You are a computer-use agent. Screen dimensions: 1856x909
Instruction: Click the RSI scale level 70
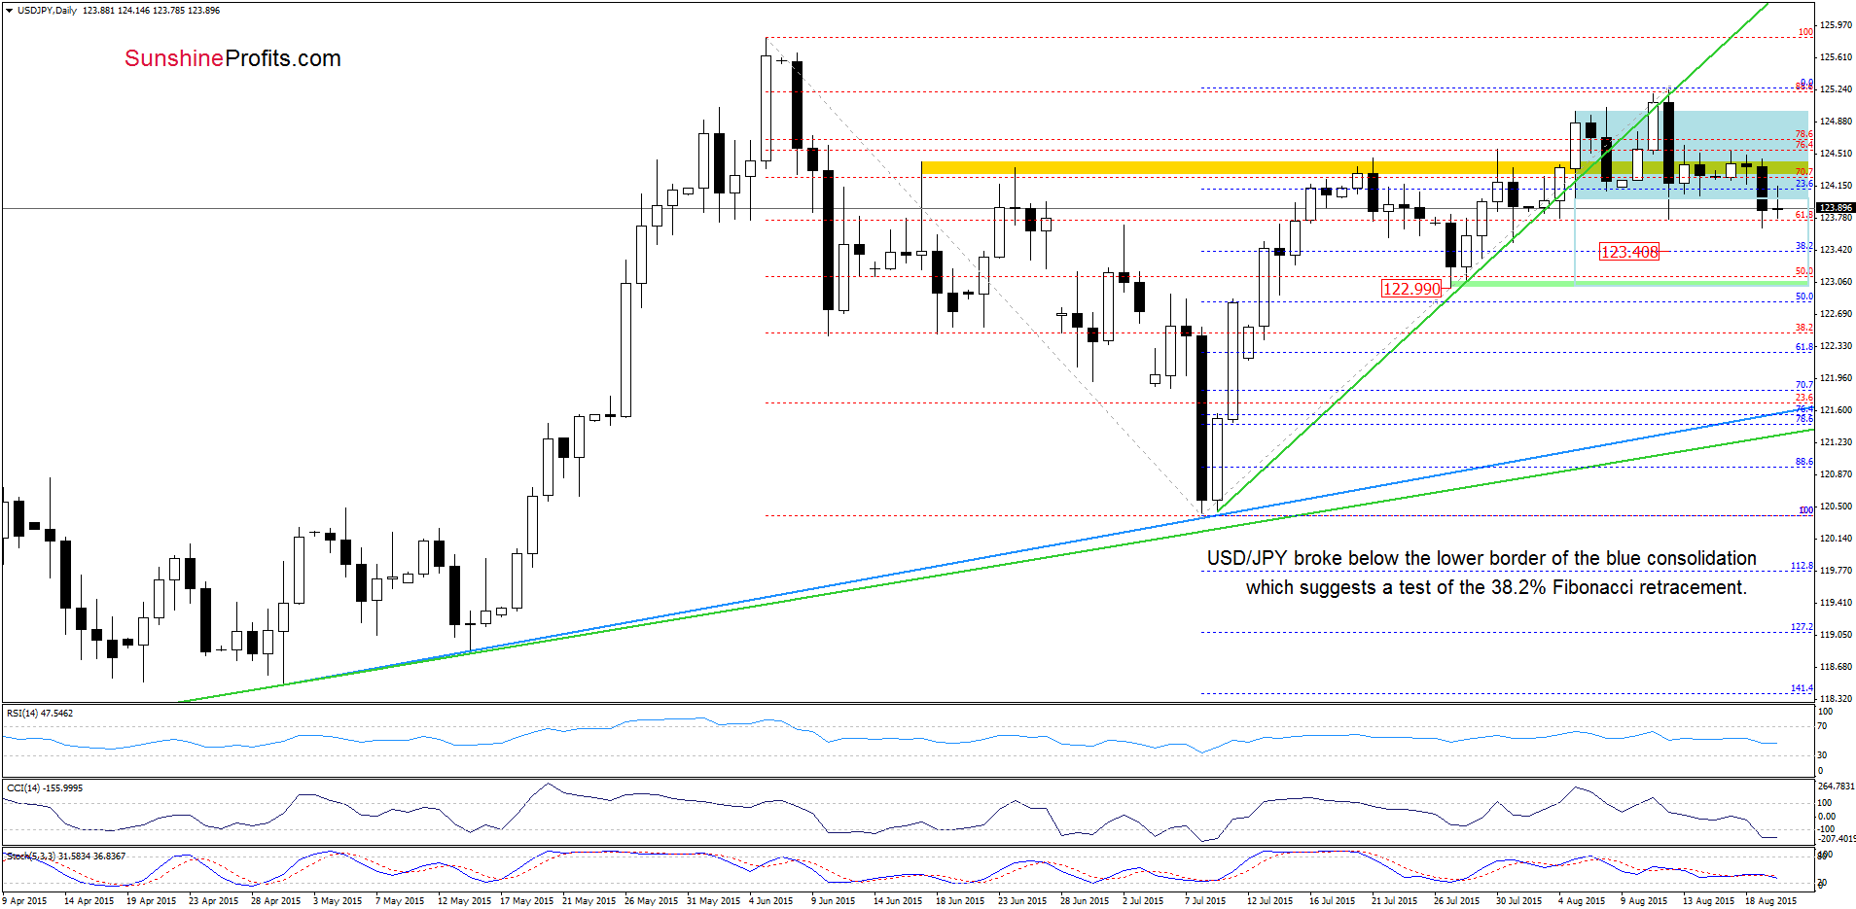[x=1822, y=726]
